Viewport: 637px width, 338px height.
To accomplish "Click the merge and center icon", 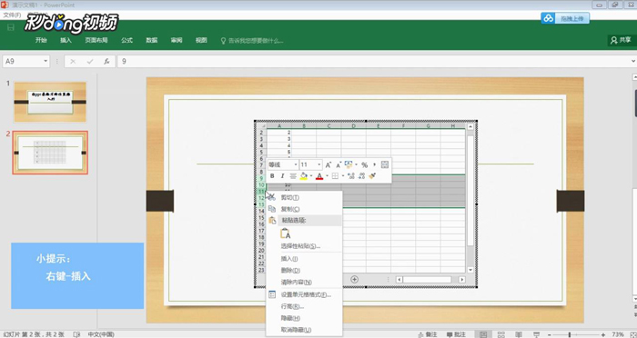I will pyautogui.click(x=385, y=164).
